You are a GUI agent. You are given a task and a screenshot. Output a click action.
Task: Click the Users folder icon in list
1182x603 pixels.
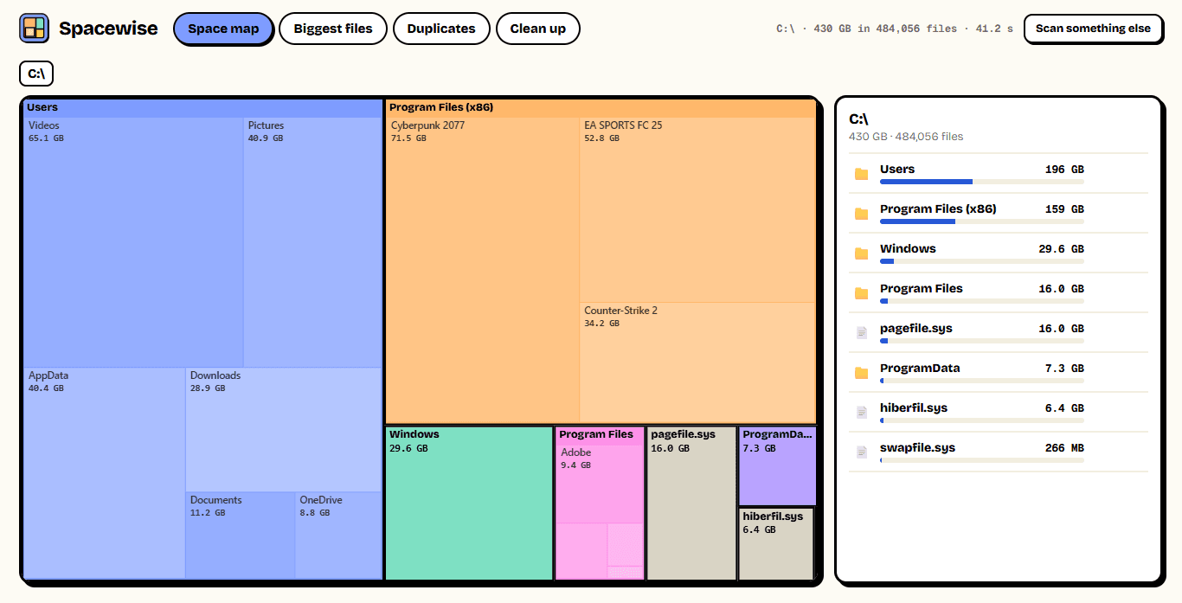pyautogui.click(x=861, y=174)
